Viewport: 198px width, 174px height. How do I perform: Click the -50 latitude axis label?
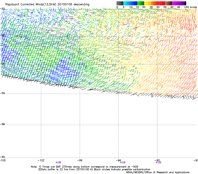click(x=2, y=9)
